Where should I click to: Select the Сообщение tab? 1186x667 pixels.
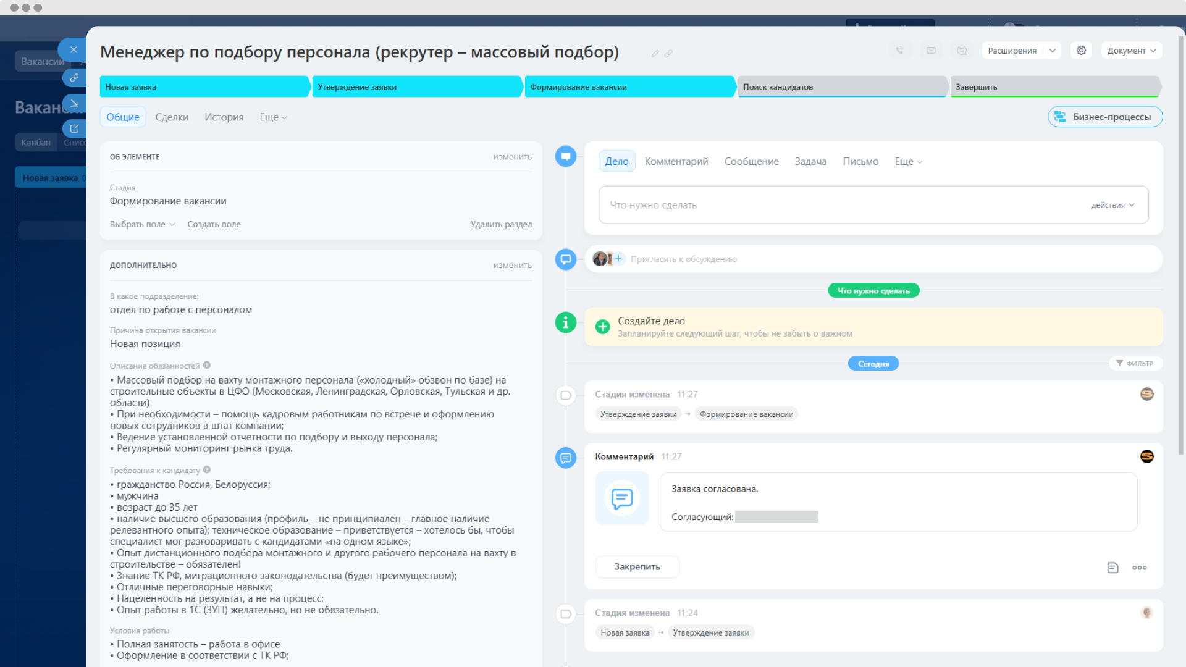click(x=751, y=161)
